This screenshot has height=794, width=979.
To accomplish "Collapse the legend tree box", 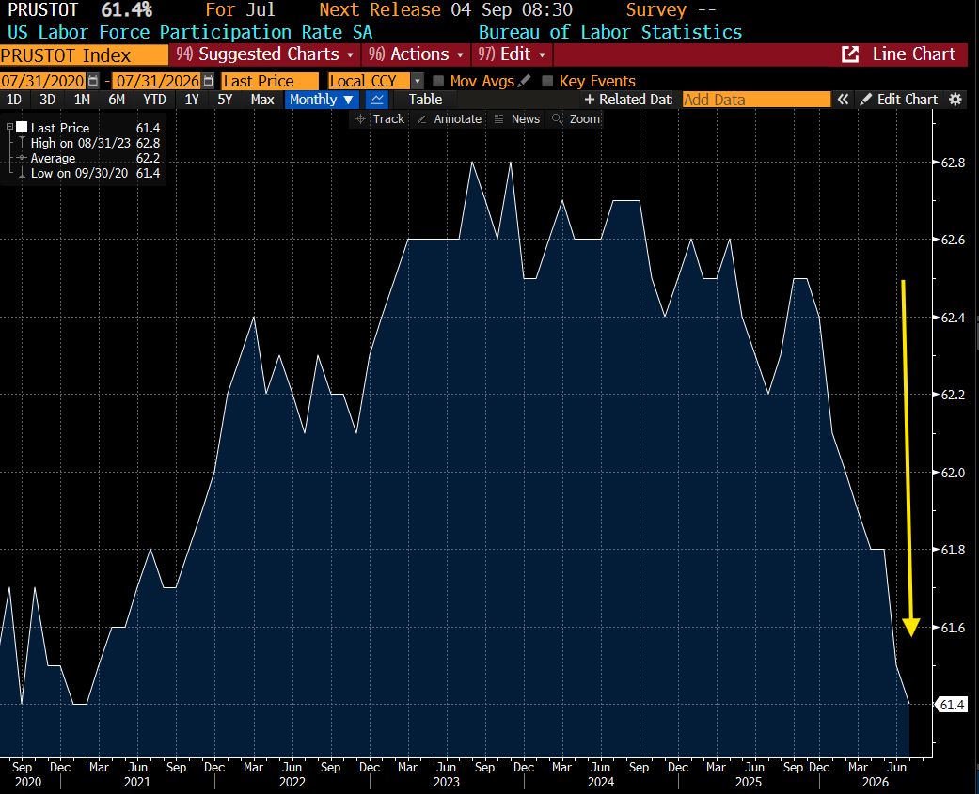I will click(10, 127).
